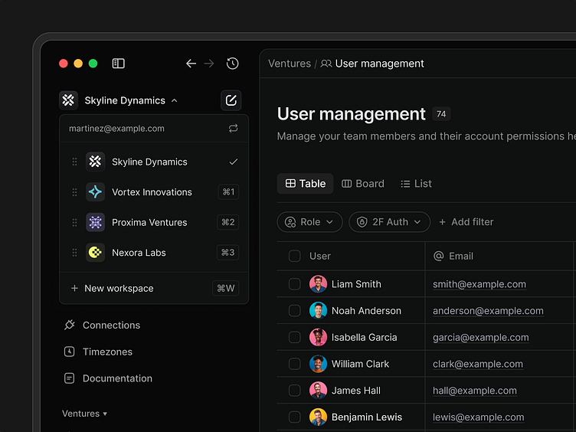The width and height of the screenshot is (576, 432).
Task: Select Isabella Garcia's row checkbox
Action: [x=295, y=337]
